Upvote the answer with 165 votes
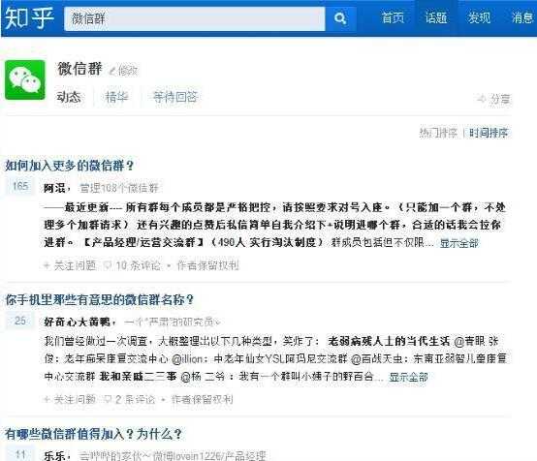The image size is (537, 461). coord(19,186)
